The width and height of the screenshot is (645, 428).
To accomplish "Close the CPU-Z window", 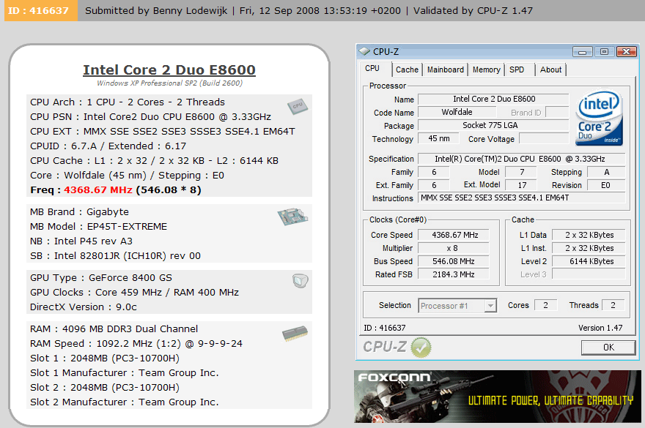I will 626,52.
